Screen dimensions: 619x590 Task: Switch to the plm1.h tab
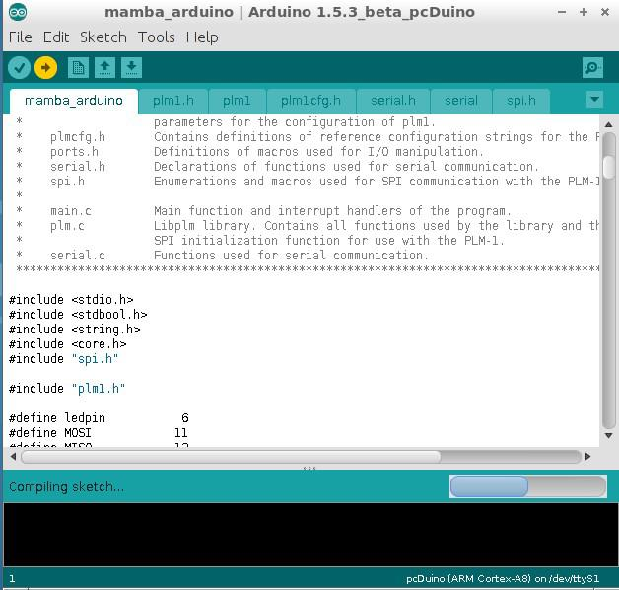point(173,101)
